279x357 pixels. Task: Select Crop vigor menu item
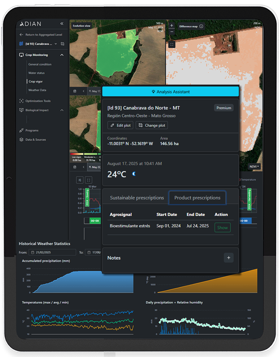36,81
